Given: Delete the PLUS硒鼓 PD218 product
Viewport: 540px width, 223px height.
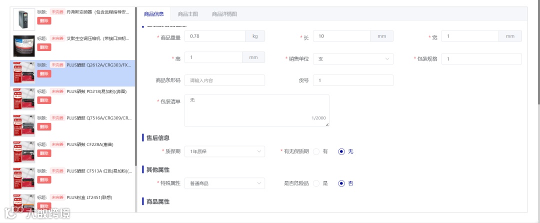Looking at the screenshot, I should coord(44,100).
